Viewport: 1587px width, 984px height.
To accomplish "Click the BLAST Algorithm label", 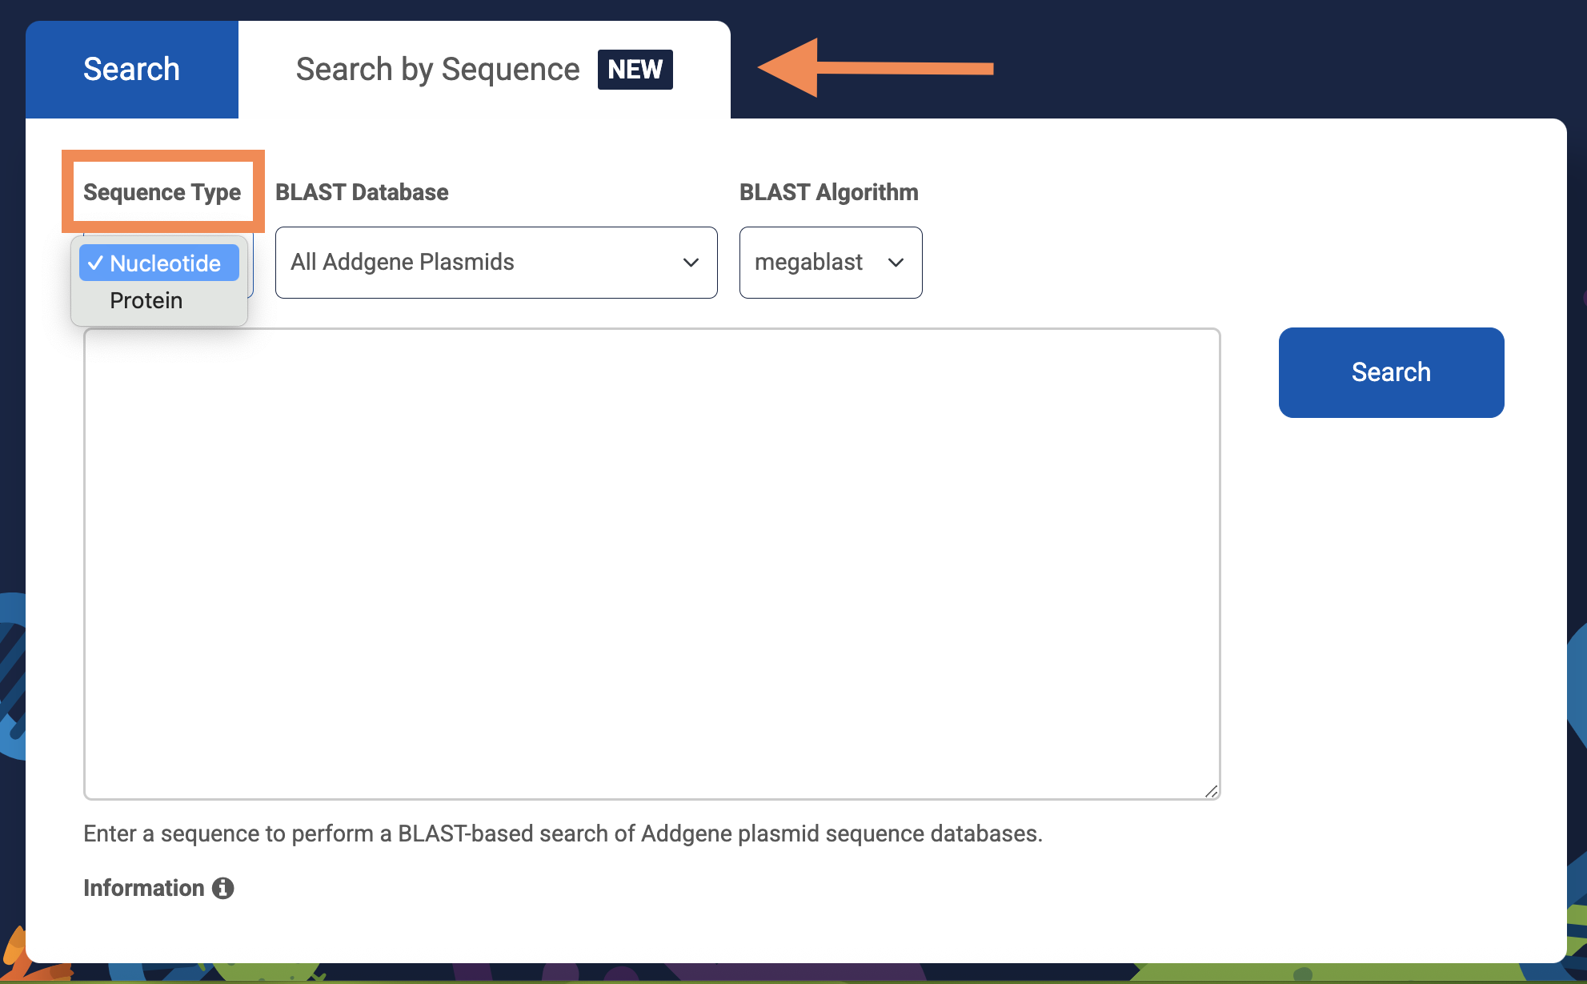I will [828, 192].
